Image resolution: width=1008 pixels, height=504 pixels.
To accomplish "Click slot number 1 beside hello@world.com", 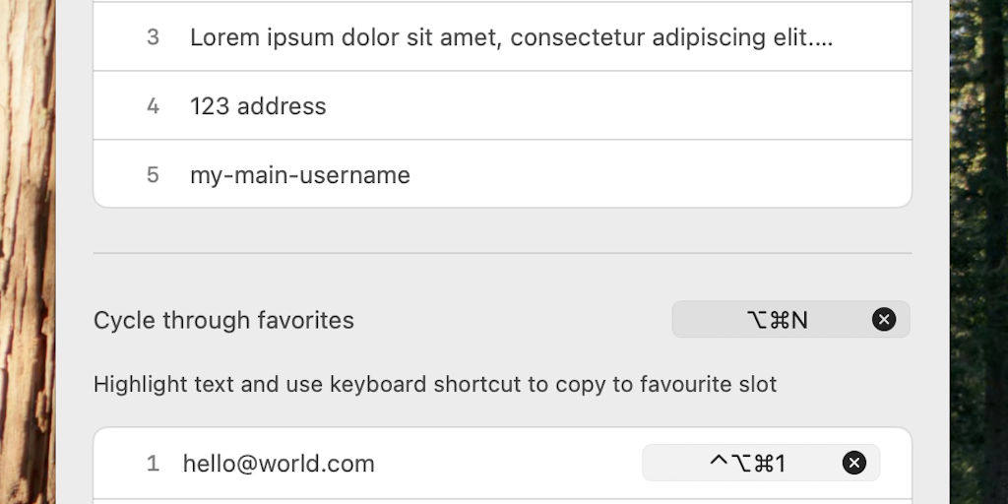I will point(153,464).
